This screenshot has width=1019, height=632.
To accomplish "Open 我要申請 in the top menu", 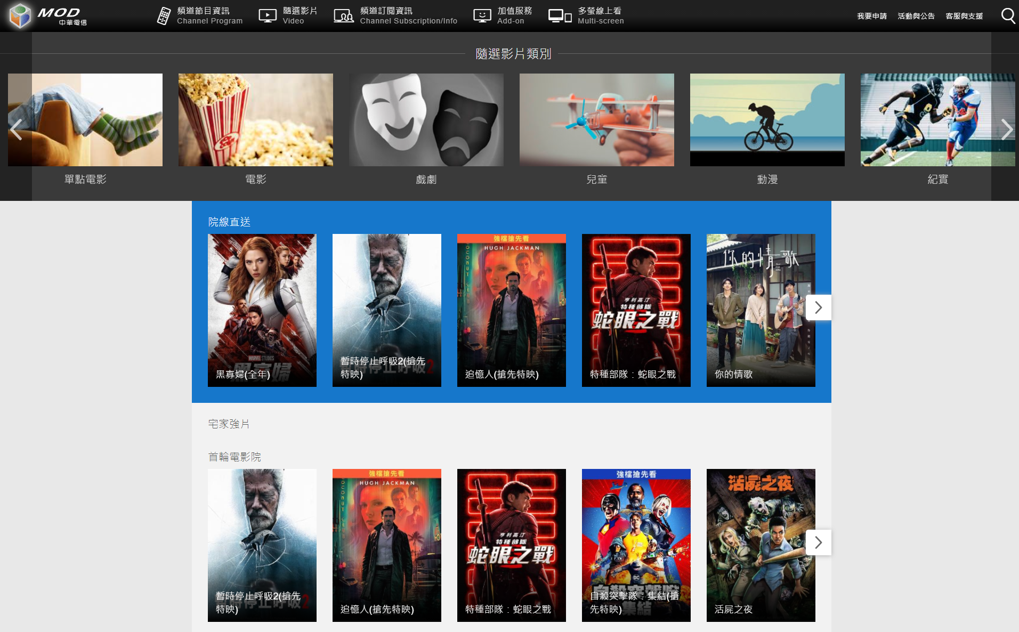I will 872,16.
